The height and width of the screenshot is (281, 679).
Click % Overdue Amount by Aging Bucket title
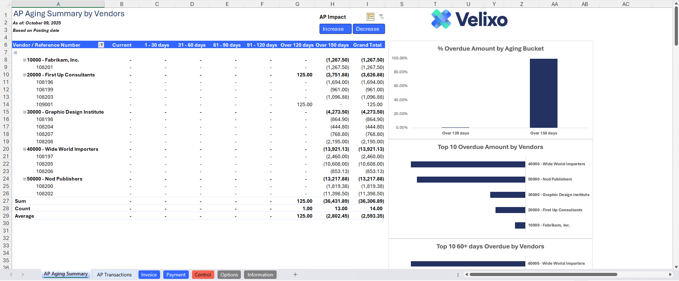coord(491,48)
